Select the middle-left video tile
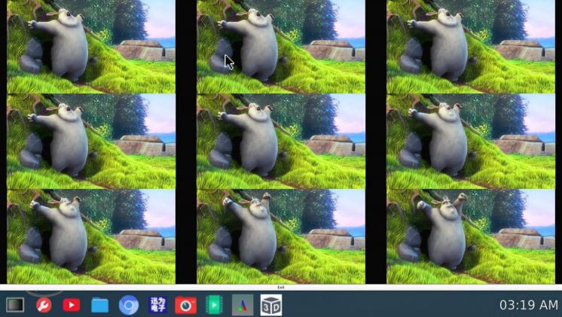This screenshot has width=562, height=317. tap(91, 142)
